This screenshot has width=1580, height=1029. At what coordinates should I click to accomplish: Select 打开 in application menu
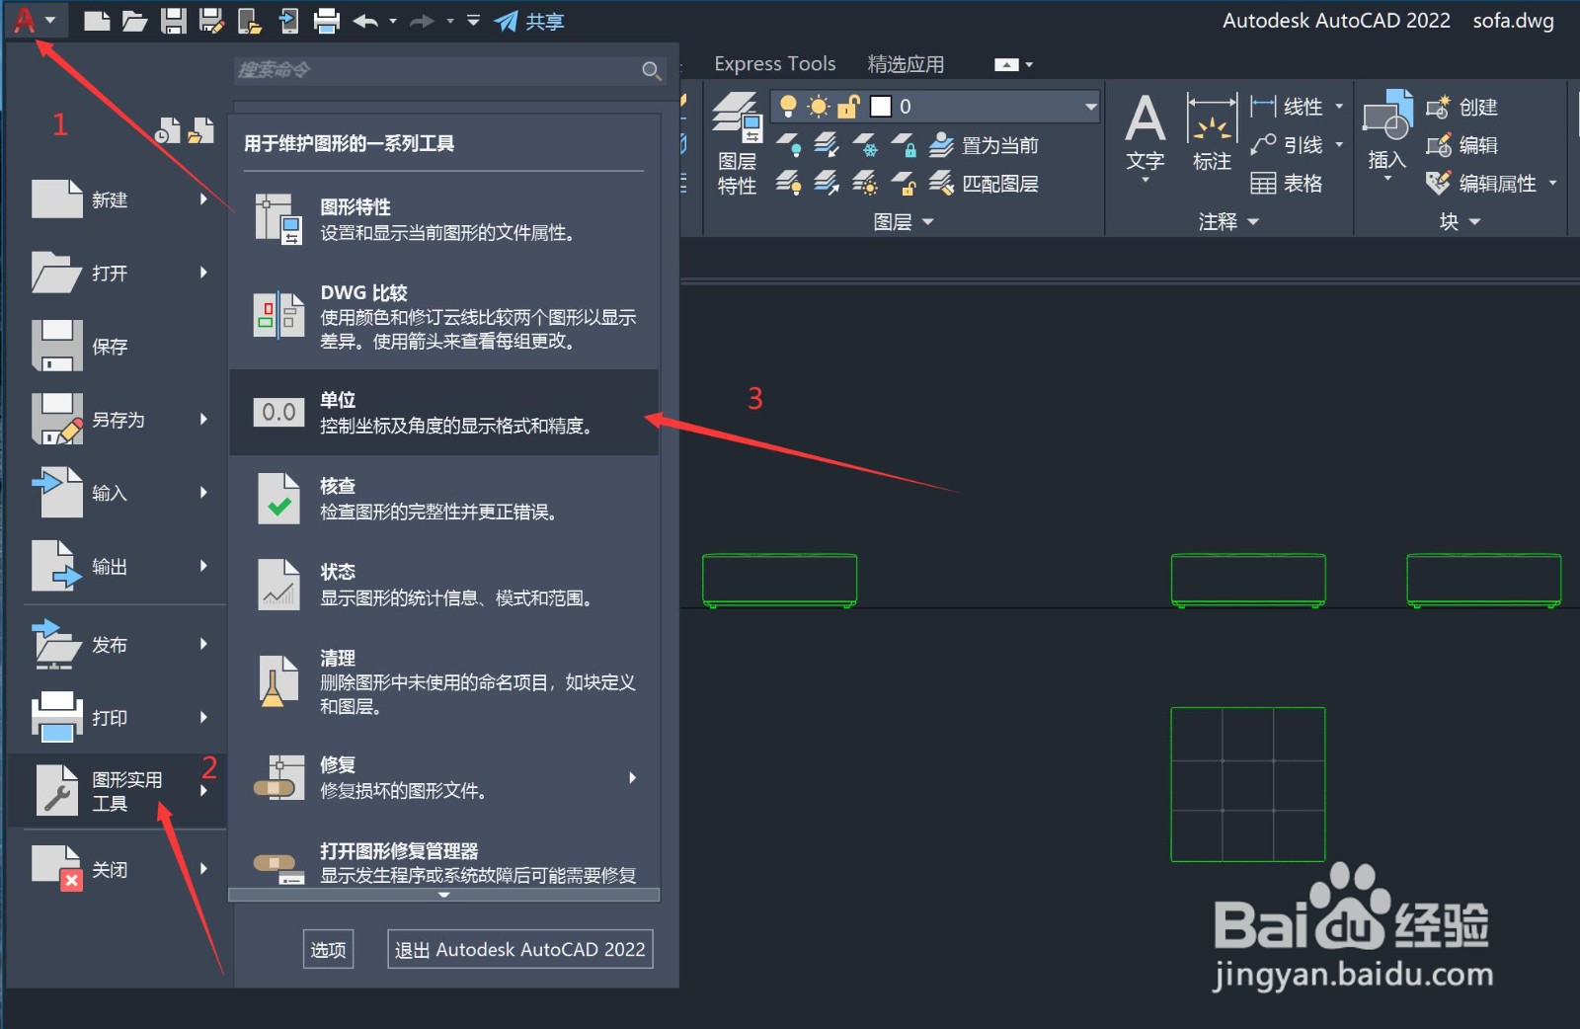[119, 273]
